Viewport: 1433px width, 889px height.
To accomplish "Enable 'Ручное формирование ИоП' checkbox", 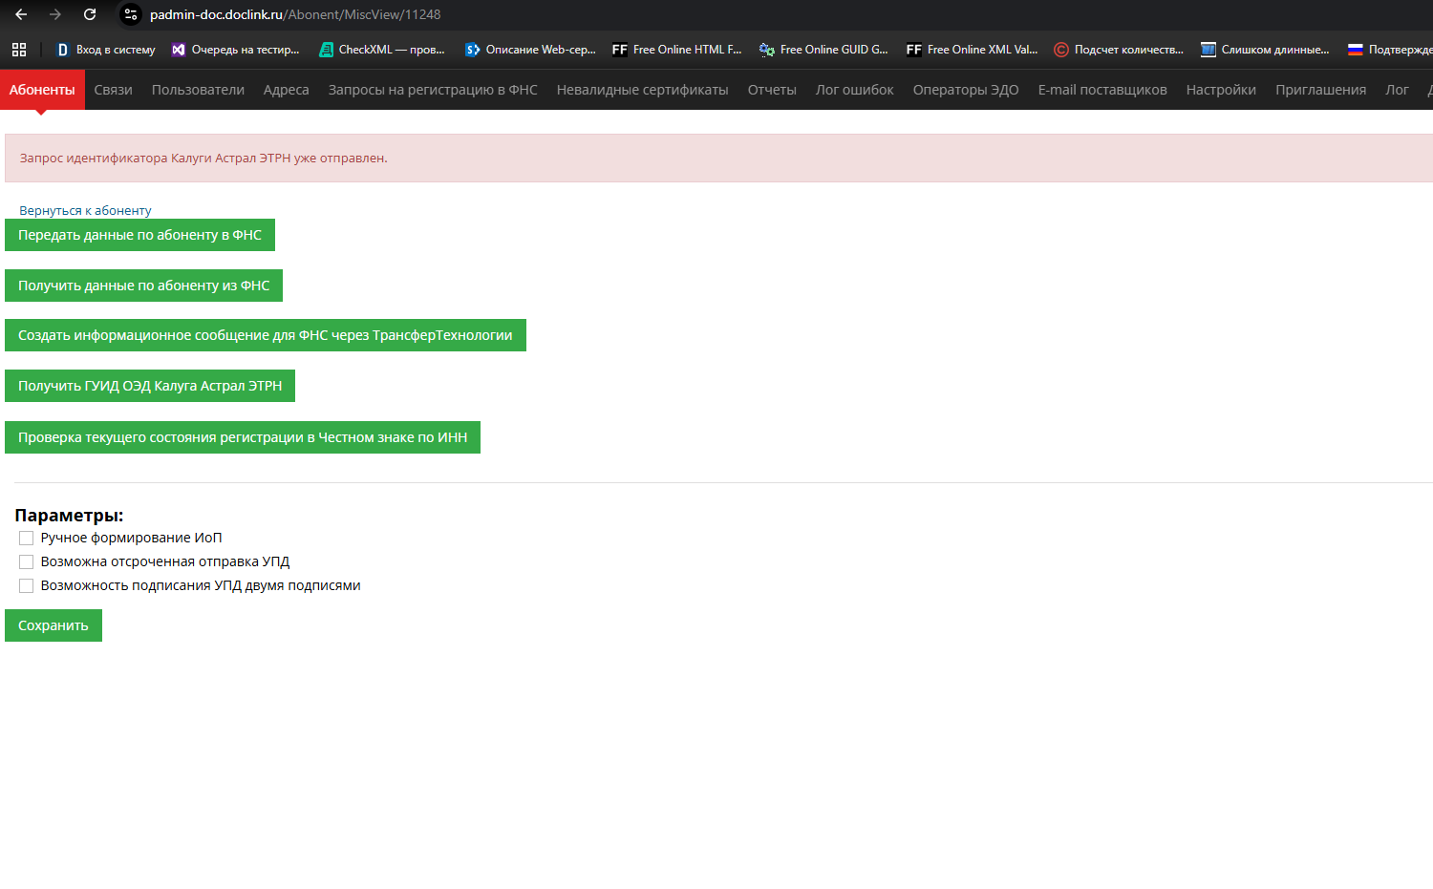I will (27, 539).
